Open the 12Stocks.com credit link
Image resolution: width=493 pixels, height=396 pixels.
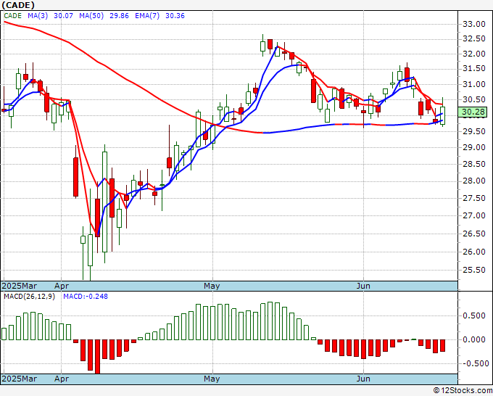pyautogui.click(x=463, y=391)
